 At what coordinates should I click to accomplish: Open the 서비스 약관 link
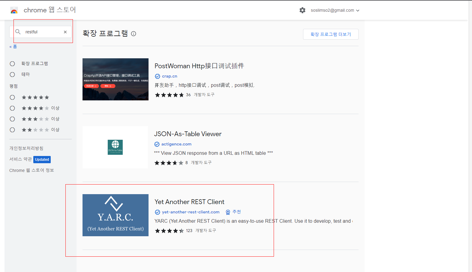click(x=20, y=159)
